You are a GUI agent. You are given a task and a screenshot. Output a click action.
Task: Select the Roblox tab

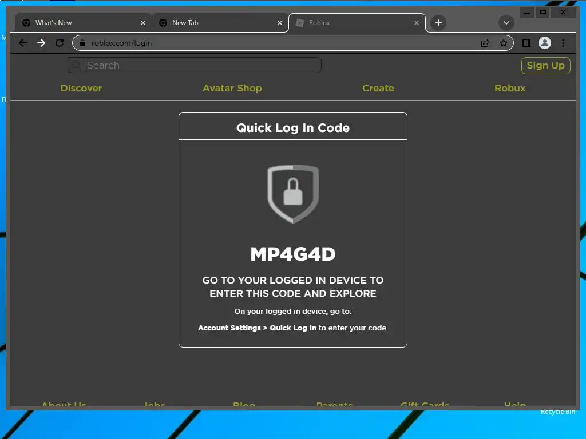[357, 23]
